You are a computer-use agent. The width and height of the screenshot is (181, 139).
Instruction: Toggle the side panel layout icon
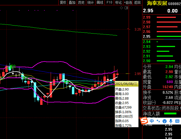coord(126,8)
